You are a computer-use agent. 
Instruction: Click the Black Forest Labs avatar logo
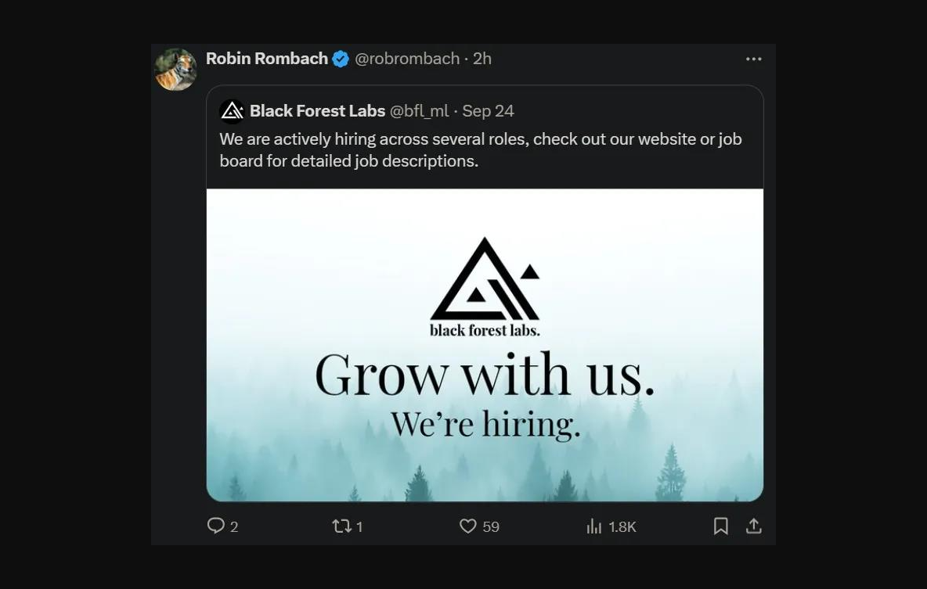click(233, 111)
